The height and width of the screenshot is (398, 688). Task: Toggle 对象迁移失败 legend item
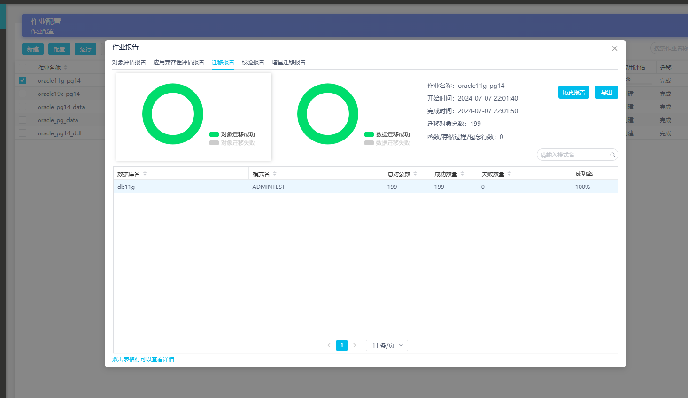pyautogui.click(x=232, y=143)
